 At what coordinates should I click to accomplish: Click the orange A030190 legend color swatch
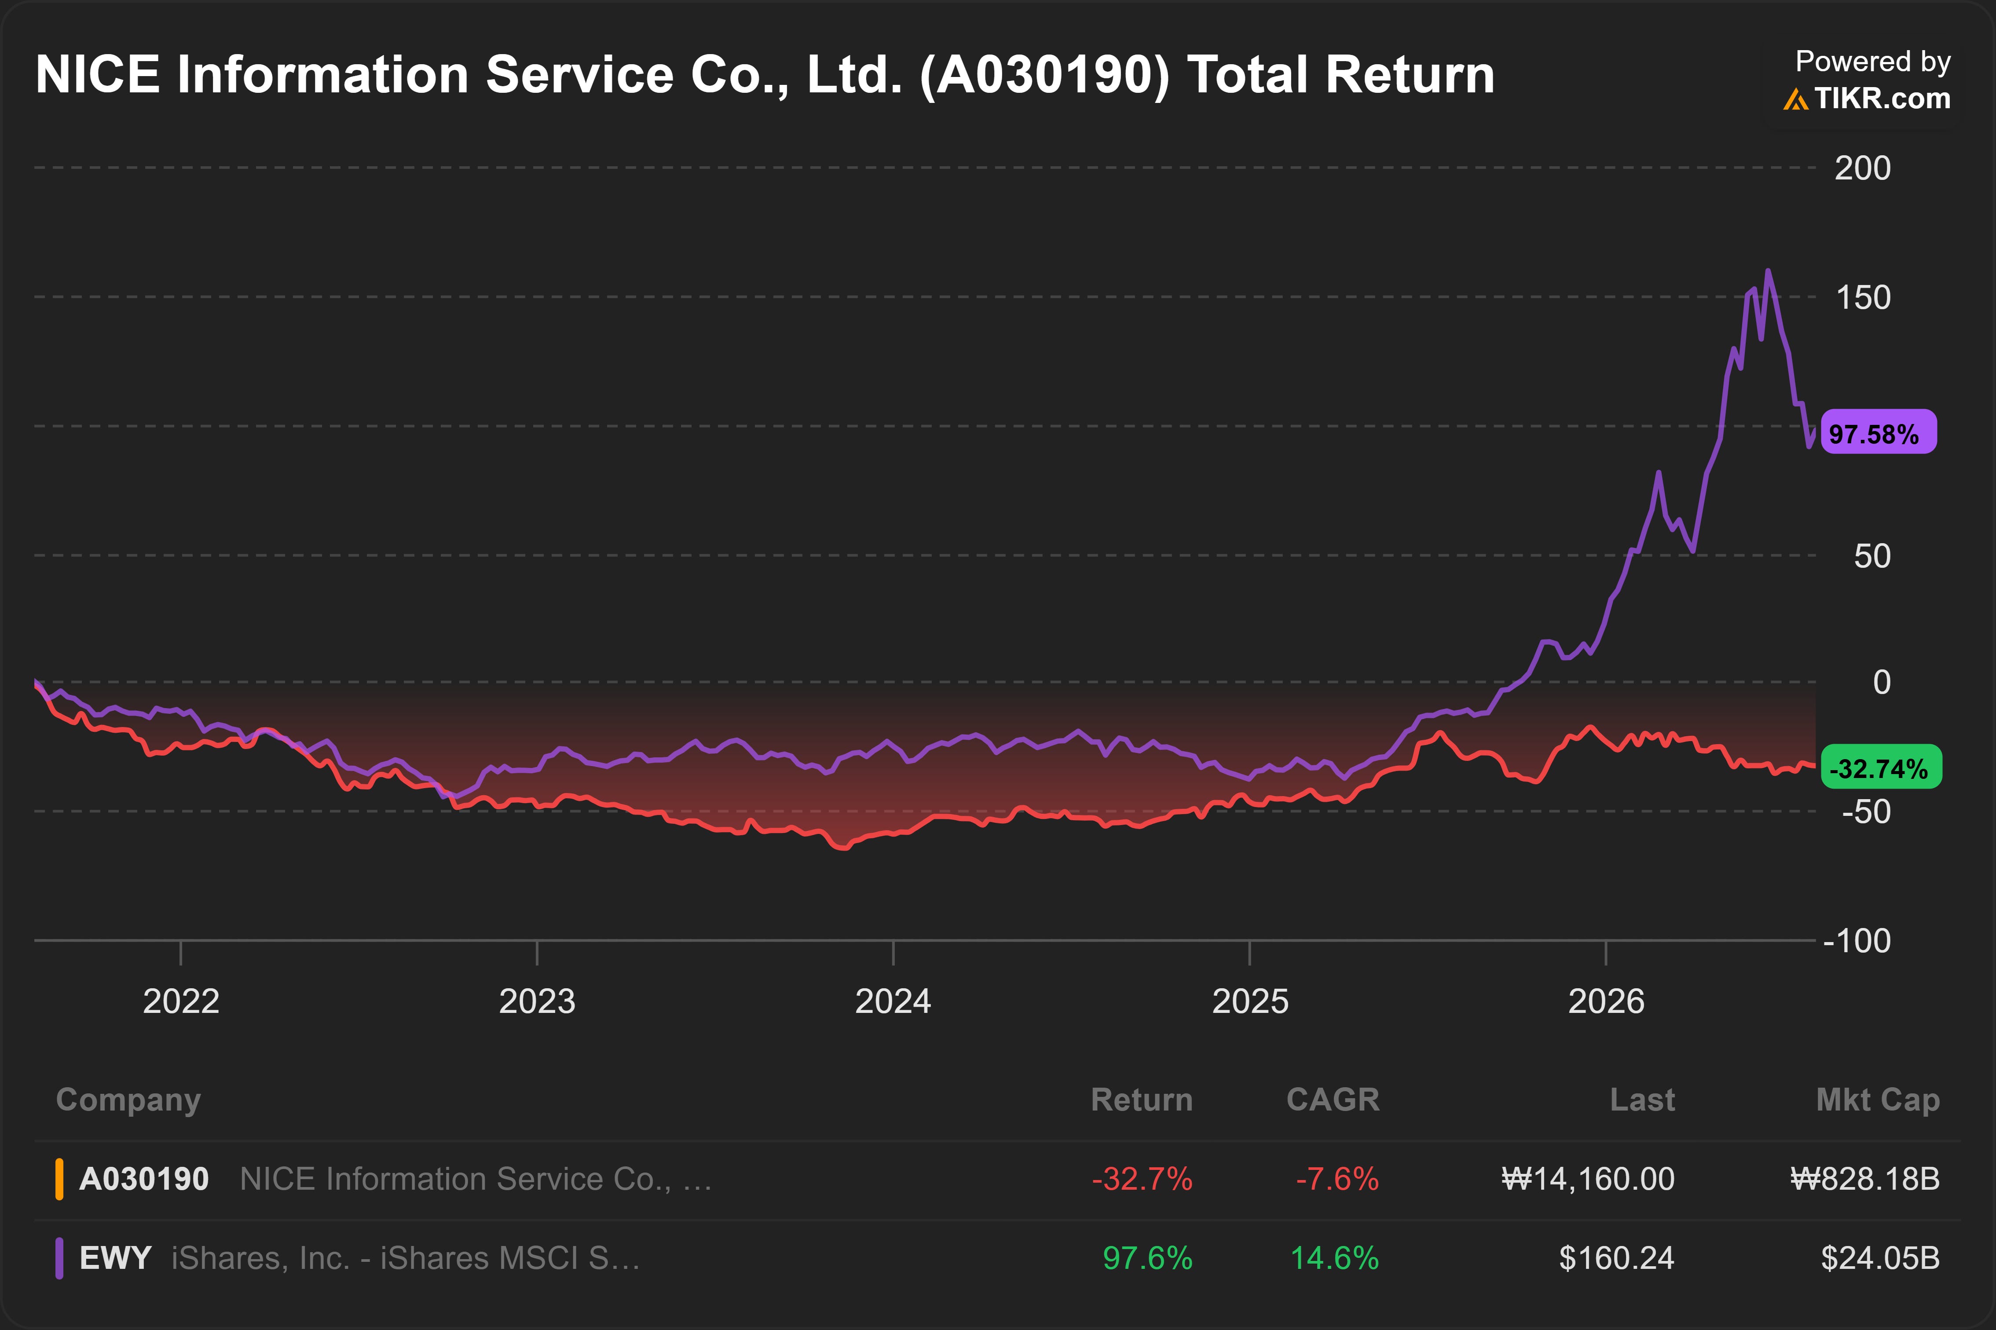(x=59, y=1179)
